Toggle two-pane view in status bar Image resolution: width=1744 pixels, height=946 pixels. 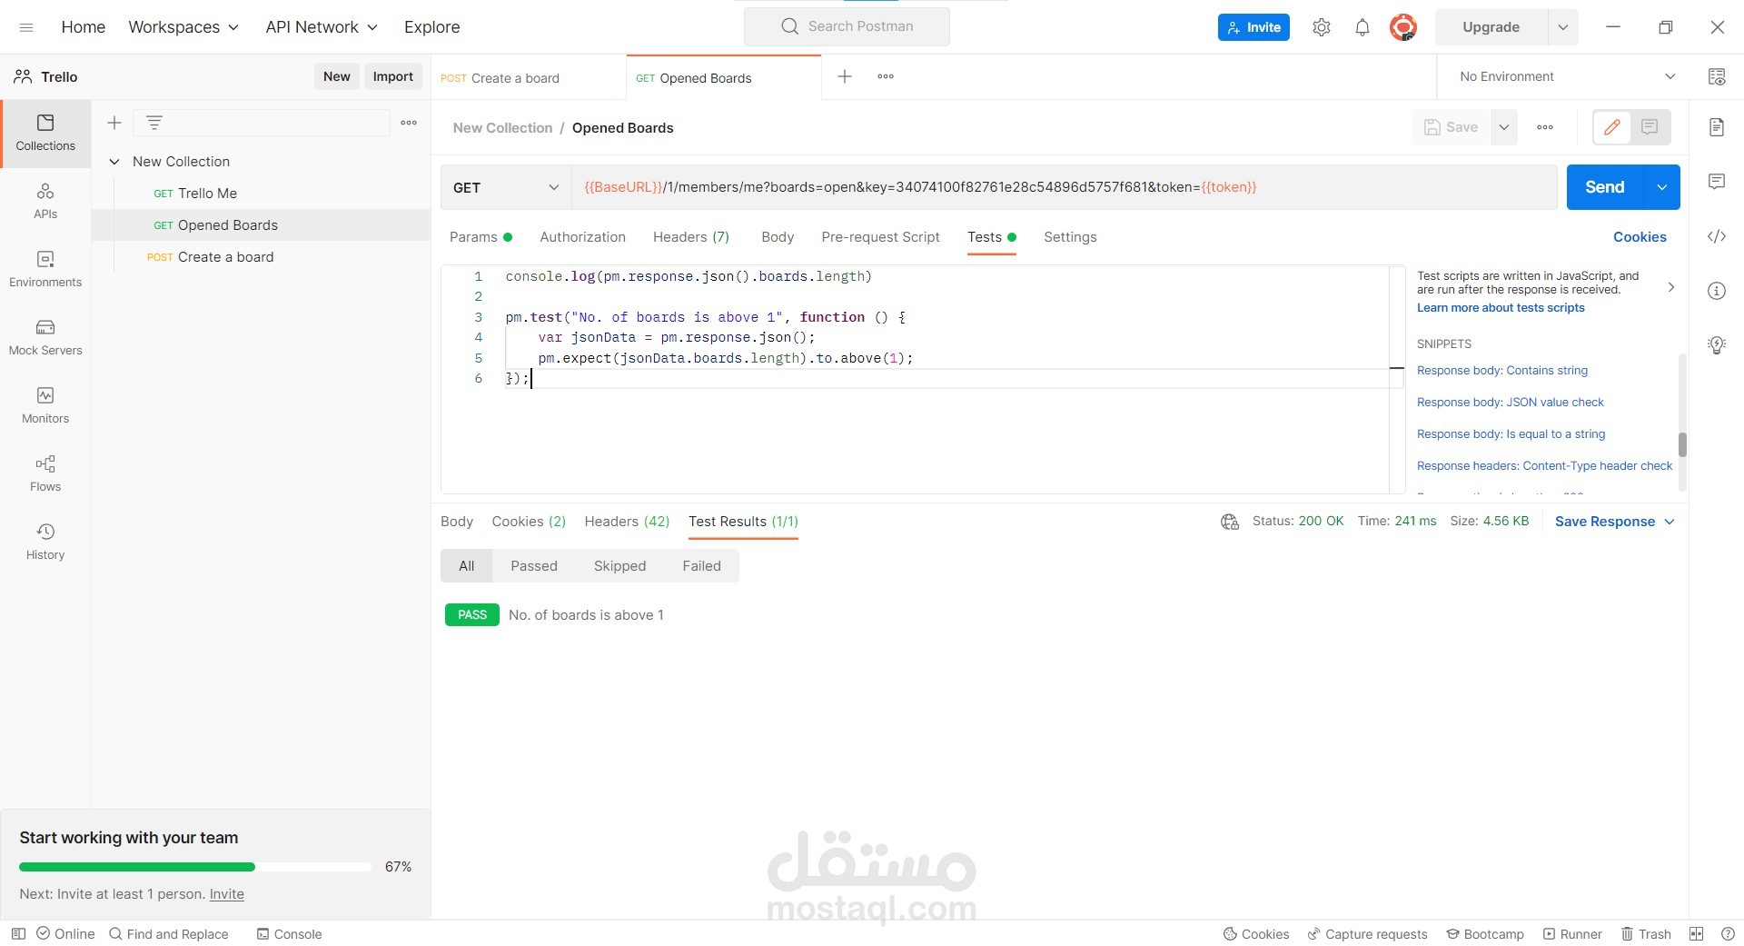click(x=1696, y=933)
